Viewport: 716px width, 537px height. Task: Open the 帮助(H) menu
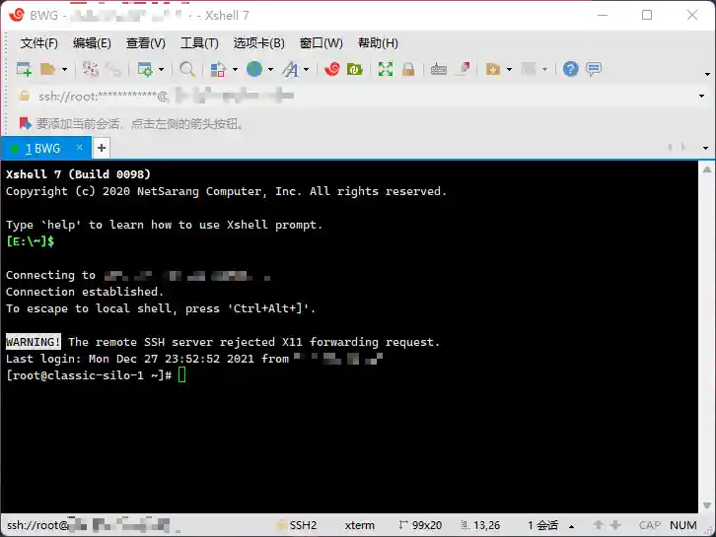coord(378,43)
